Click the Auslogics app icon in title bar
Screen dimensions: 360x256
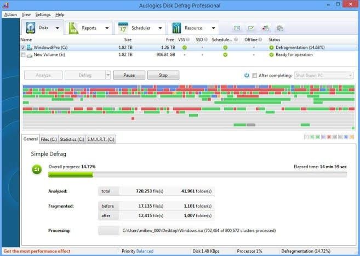5,5
